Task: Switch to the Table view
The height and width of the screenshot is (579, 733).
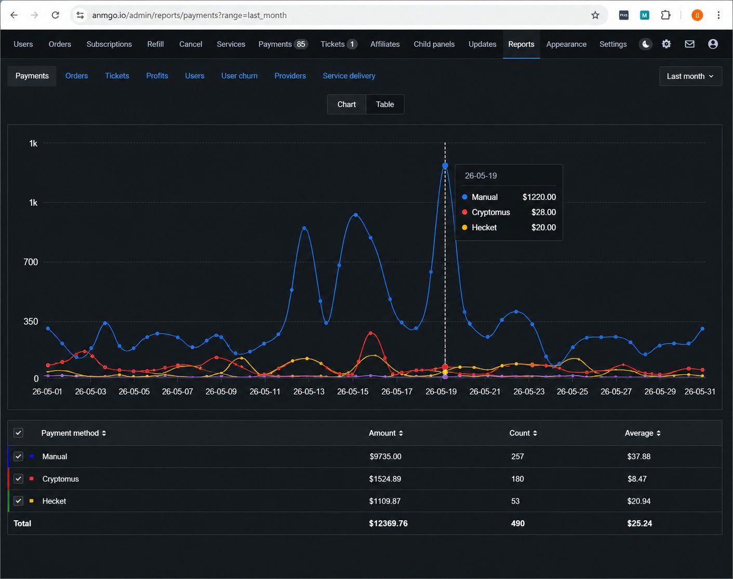Action: (x=385, y=104)
